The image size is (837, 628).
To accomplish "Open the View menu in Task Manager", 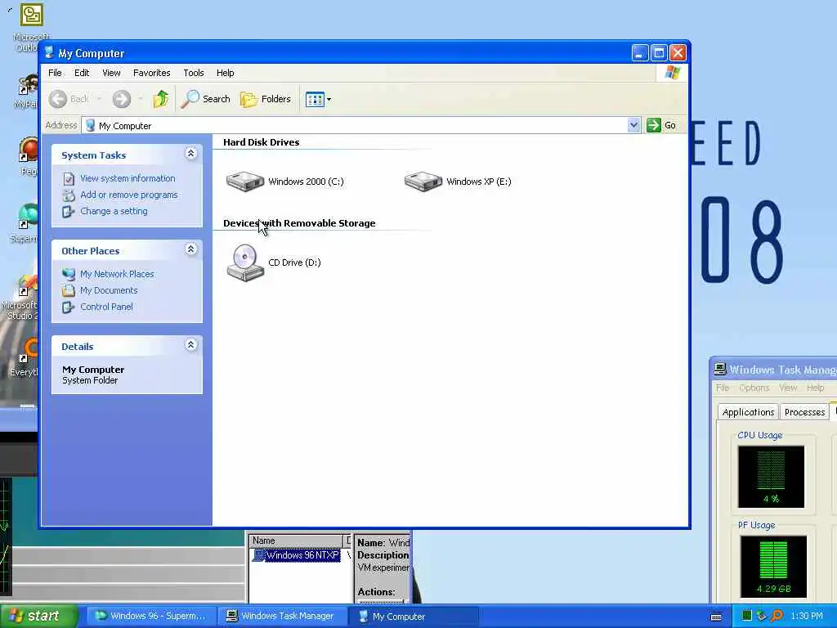I will pyautogui.click(x=788, y=388).
